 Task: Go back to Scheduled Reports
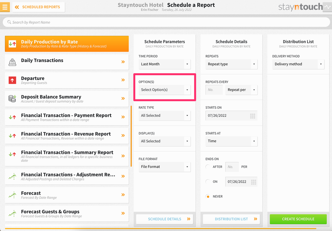point(39,7)
